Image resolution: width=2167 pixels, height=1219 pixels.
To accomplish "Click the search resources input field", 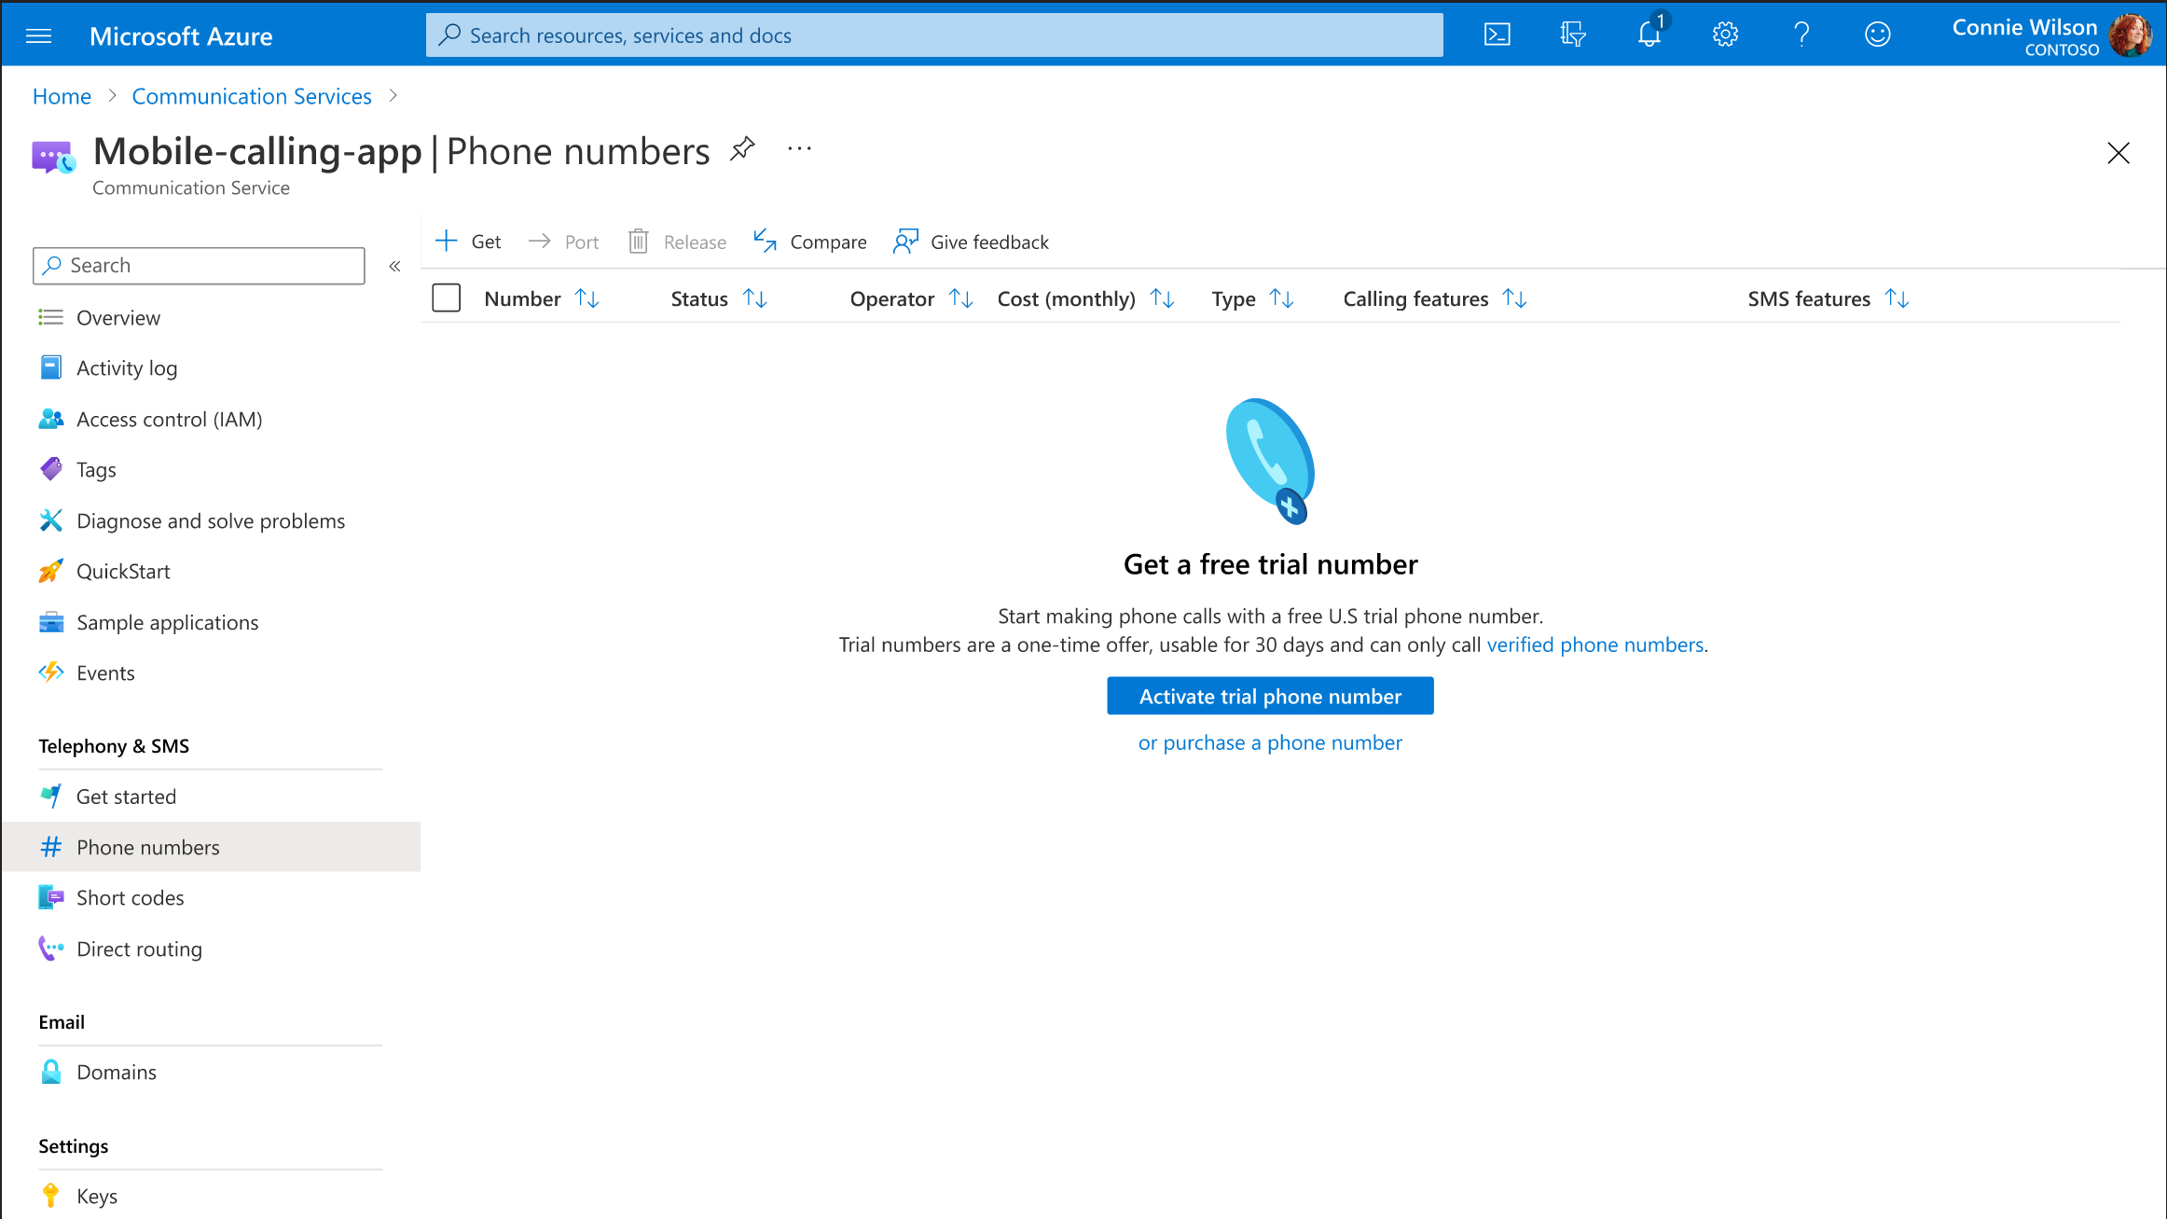I will pos(933,35).
